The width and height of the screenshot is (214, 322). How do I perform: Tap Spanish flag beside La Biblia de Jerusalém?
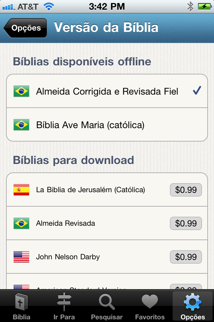(x=21, y=190)
